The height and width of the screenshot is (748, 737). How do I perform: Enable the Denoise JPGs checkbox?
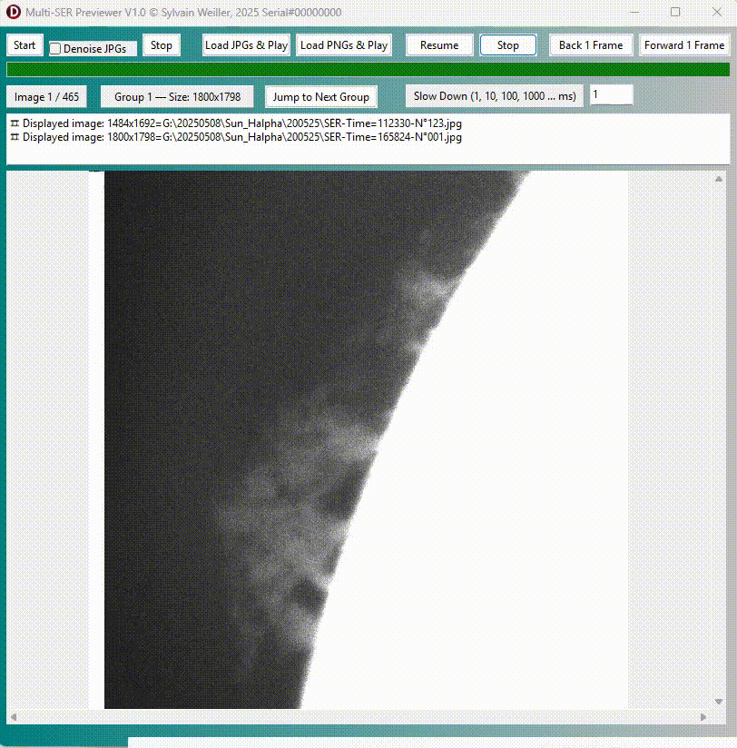(x=55, y=49)
